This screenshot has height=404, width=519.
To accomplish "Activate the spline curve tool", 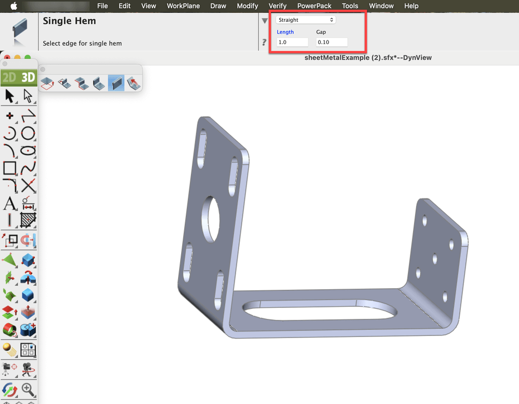I will click(x=28, y=168).
